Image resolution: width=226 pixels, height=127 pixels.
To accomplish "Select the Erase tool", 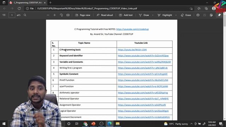I will 186,15.
